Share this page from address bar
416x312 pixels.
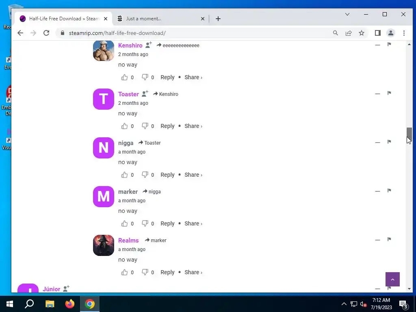(349, 33)
